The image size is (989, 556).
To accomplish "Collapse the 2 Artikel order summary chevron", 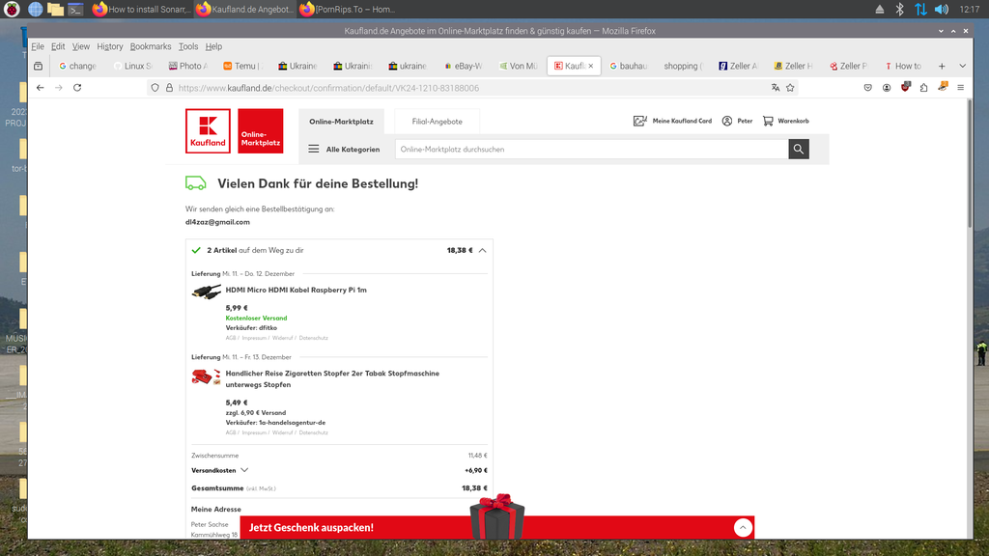I will pos(483,250).
